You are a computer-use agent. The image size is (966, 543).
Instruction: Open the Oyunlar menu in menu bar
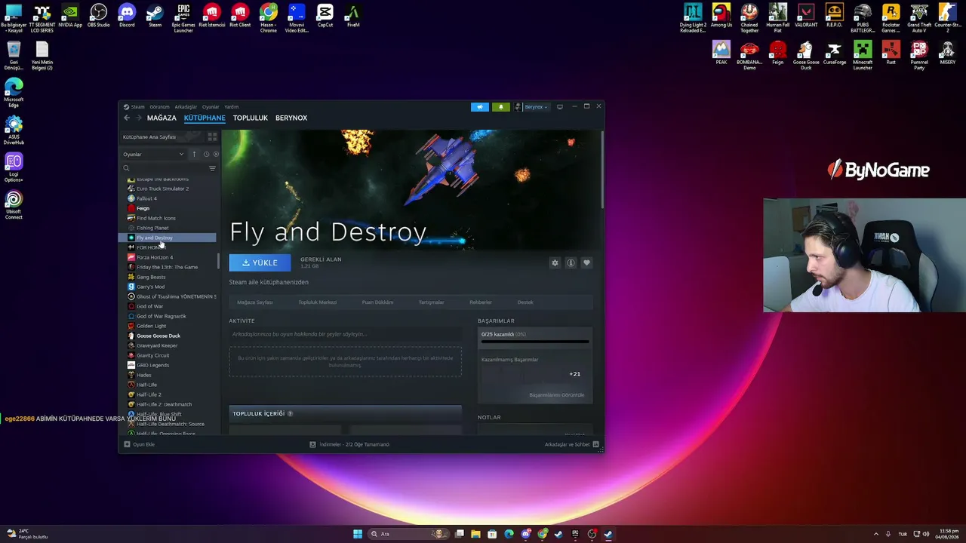tap(211, 107)
